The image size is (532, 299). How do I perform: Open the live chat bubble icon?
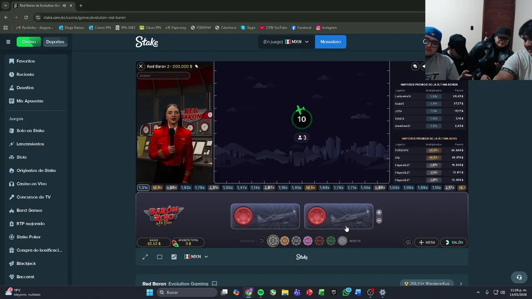click(x=415, y=66)
